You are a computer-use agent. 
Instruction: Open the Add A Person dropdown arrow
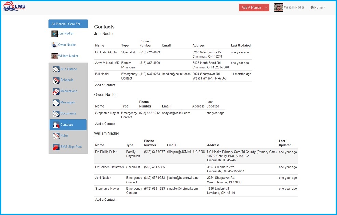tap(266, 8)
